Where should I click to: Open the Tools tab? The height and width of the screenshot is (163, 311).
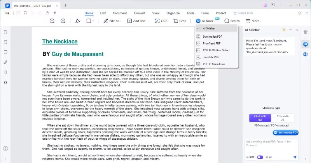point(190,13)
